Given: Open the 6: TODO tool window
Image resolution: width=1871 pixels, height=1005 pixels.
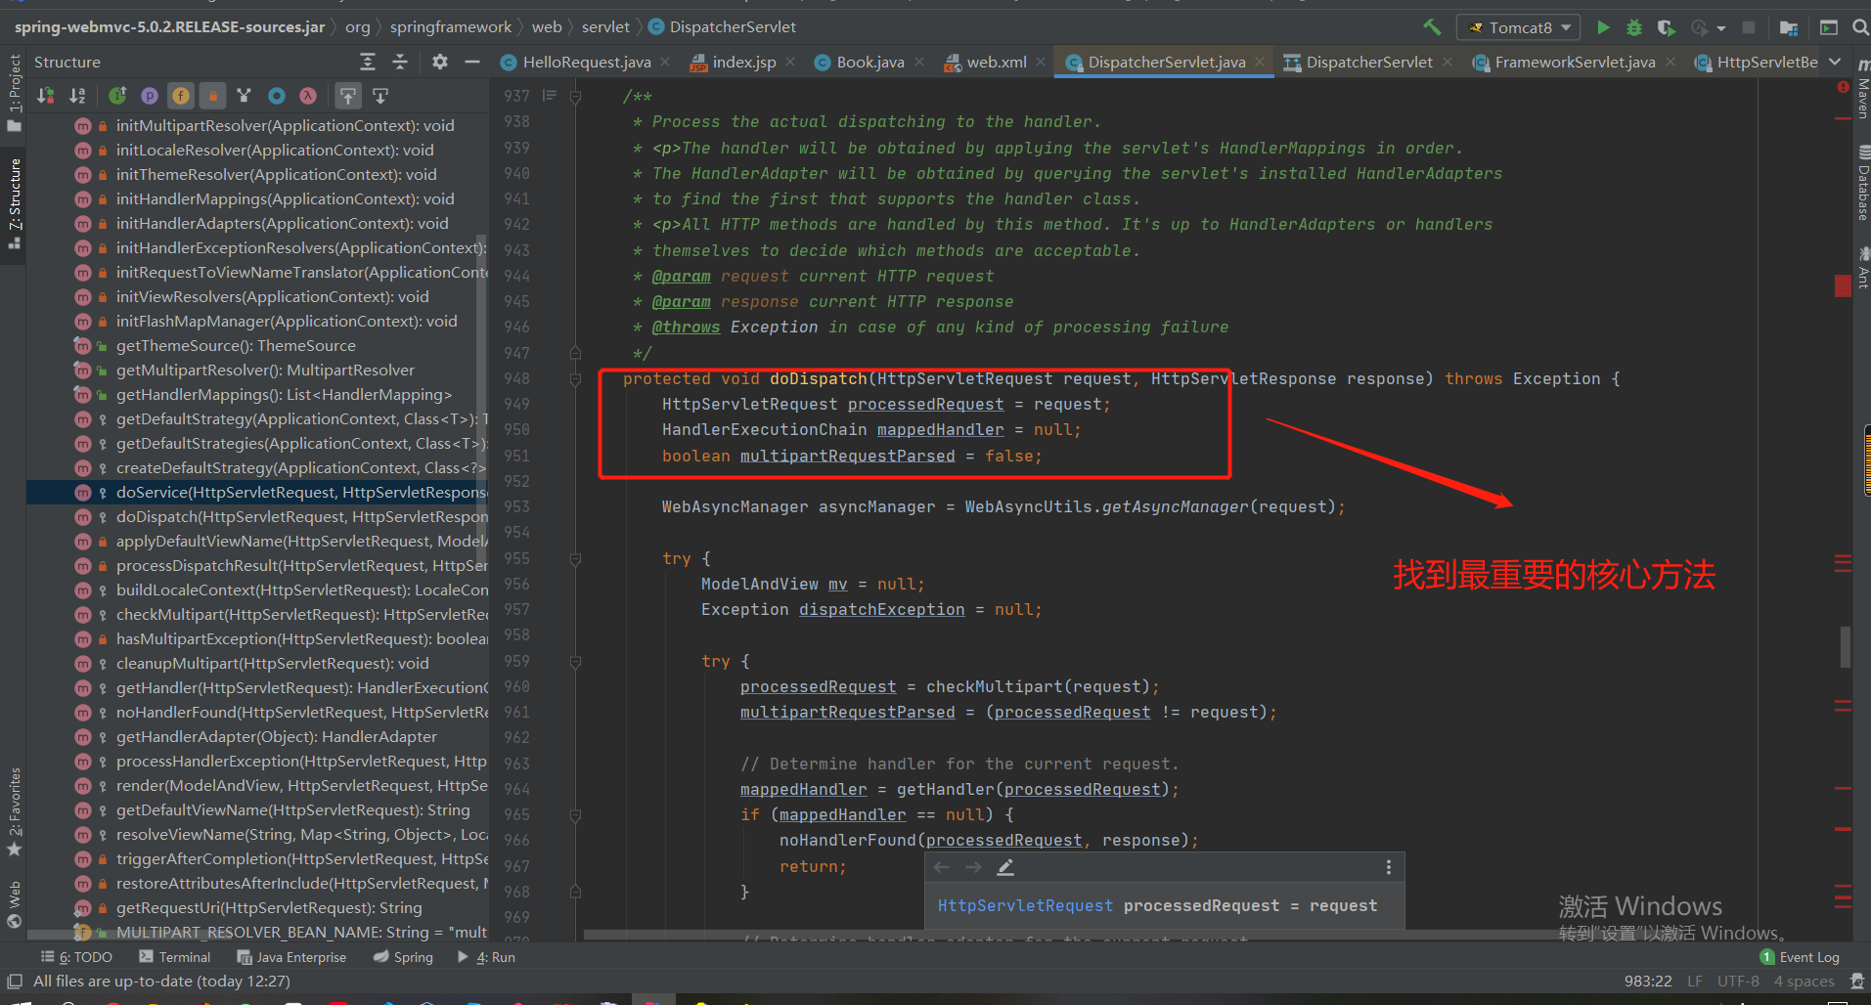Looking at the screenshot, I should [76, 957].
